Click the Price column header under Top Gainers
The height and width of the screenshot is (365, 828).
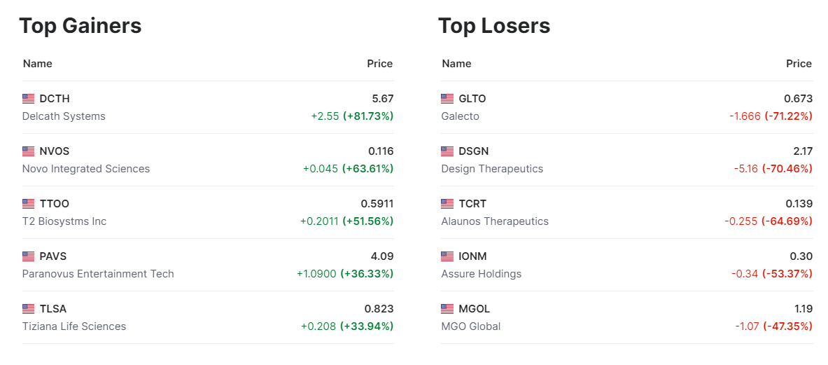(x=380, y=64)
